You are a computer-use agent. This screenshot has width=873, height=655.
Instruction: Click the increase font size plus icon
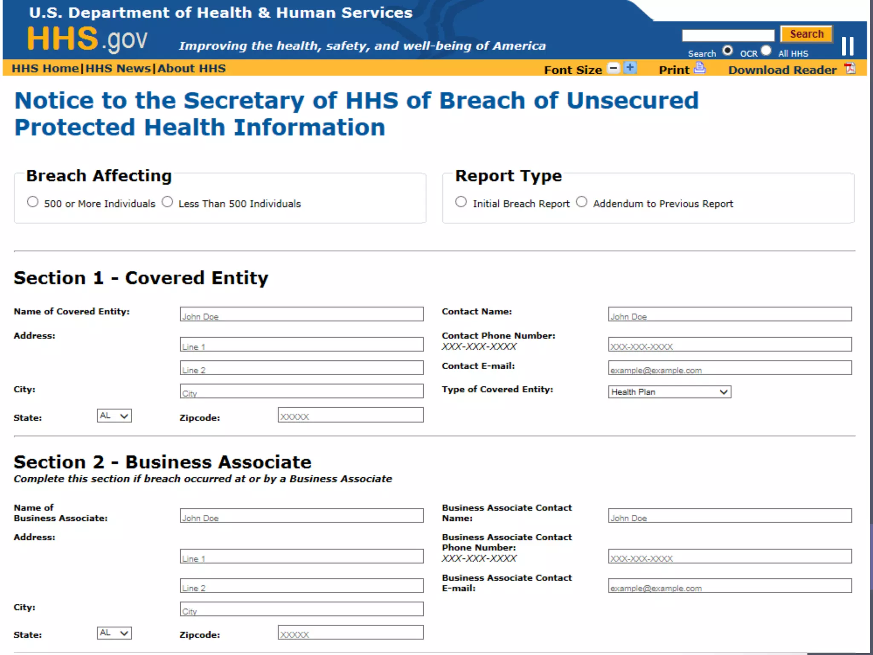pos(630,68)
